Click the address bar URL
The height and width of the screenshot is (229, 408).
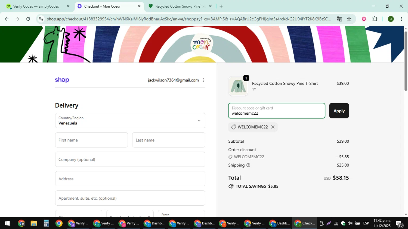tap(189, 19)
